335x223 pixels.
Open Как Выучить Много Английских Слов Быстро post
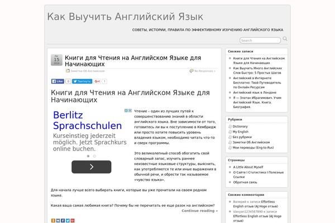pos(257,70)
